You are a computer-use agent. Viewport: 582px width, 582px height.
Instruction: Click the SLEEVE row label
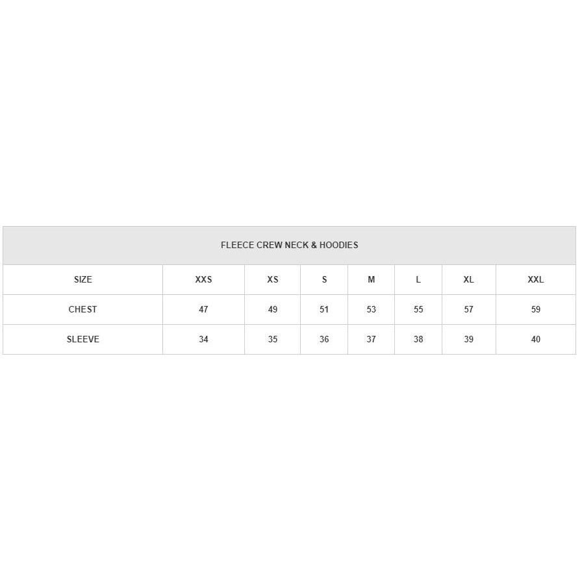[x=83, y=340]
